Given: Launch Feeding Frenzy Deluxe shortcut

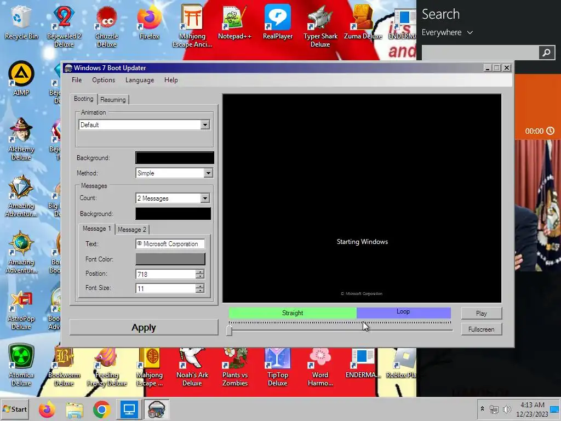Looking at the screenshot, I should (107, 367).
